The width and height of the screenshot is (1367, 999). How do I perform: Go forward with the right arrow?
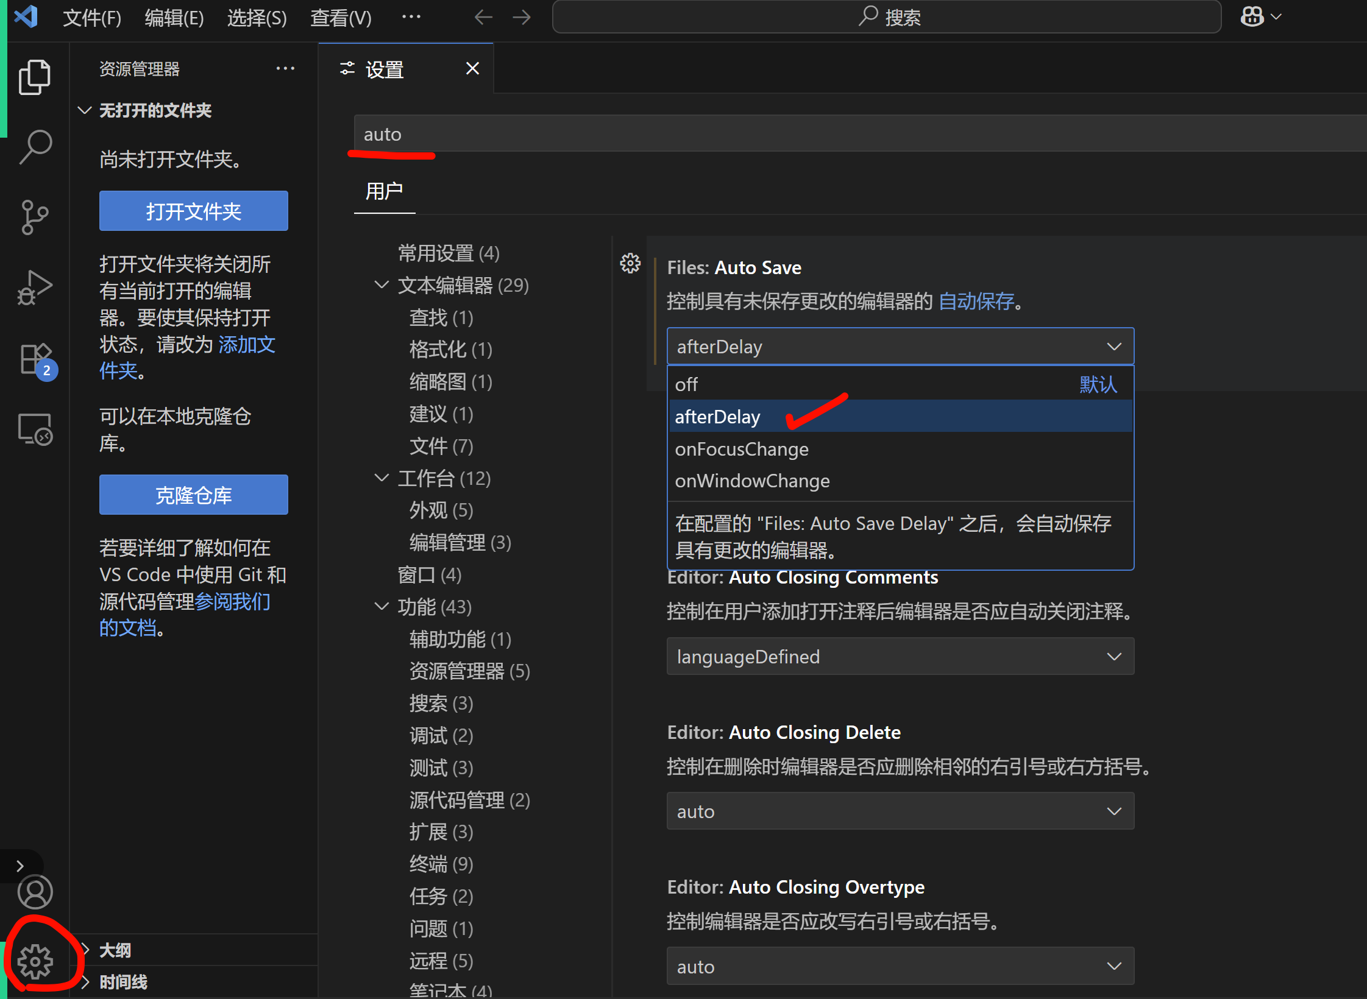(522, 17)
